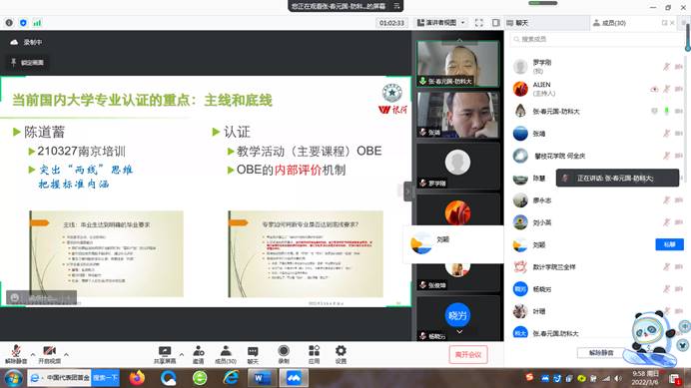Open the 共享屏幕 share screen icon
Screen dimensions: 691x388
(x=165, y=354)
